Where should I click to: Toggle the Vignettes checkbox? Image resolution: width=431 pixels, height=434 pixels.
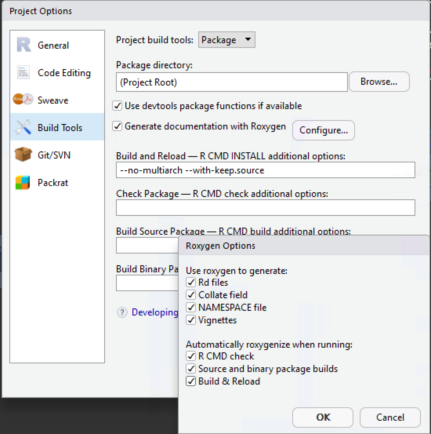coord(191,320)
